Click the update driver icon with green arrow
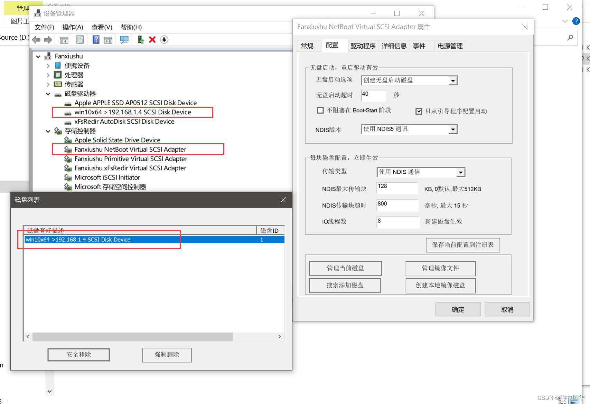Viewport: 590px width, 404px height. (141, 40)
